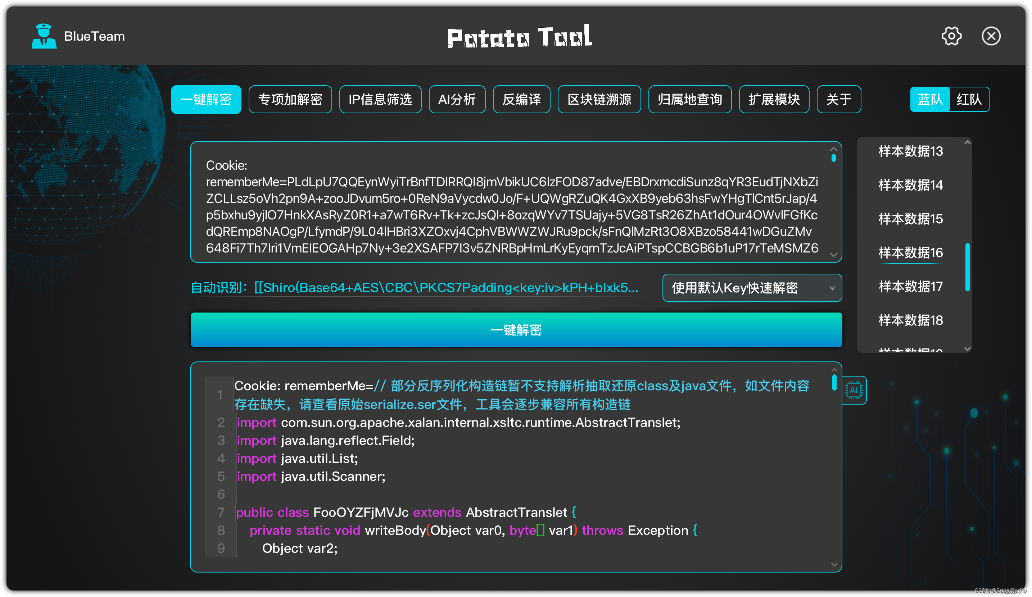1032x597 pixels.
Task: Click the AI chip analysis icon
Action: click(x=854, y=390)
